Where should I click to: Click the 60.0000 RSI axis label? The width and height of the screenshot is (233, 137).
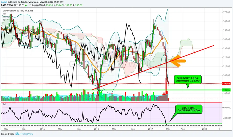pyautogui.click(x=227, y=108)
